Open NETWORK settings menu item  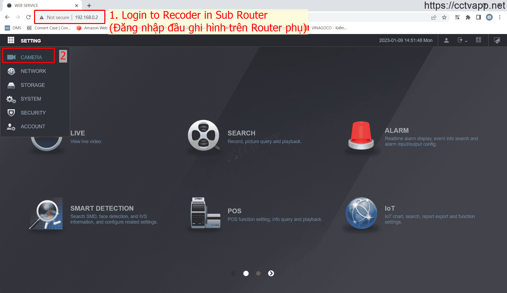33,71
